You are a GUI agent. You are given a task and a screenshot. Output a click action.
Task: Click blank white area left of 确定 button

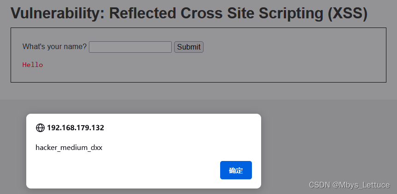pyautogui.click(x=127, y=170)
